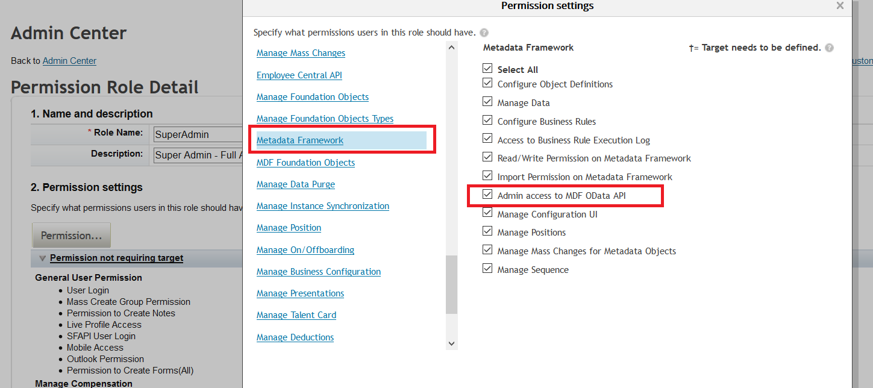Select Employee Central API category
The height and width of the screenshot is (388, 873).
(x=299, y=75)
